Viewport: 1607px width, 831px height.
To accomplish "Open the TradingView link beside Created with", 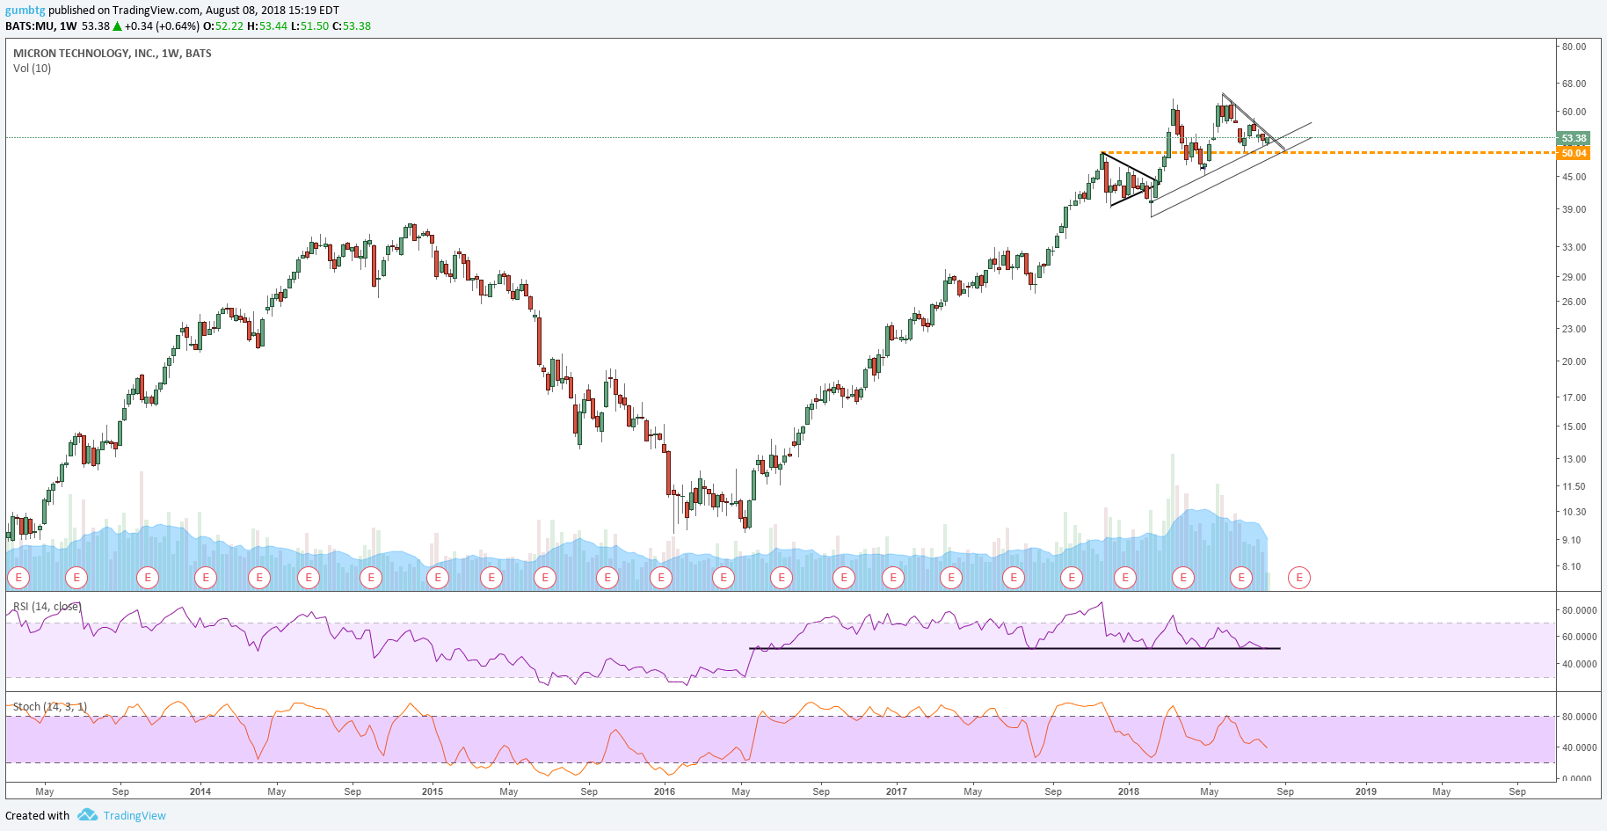I will [x=135, y=816].
